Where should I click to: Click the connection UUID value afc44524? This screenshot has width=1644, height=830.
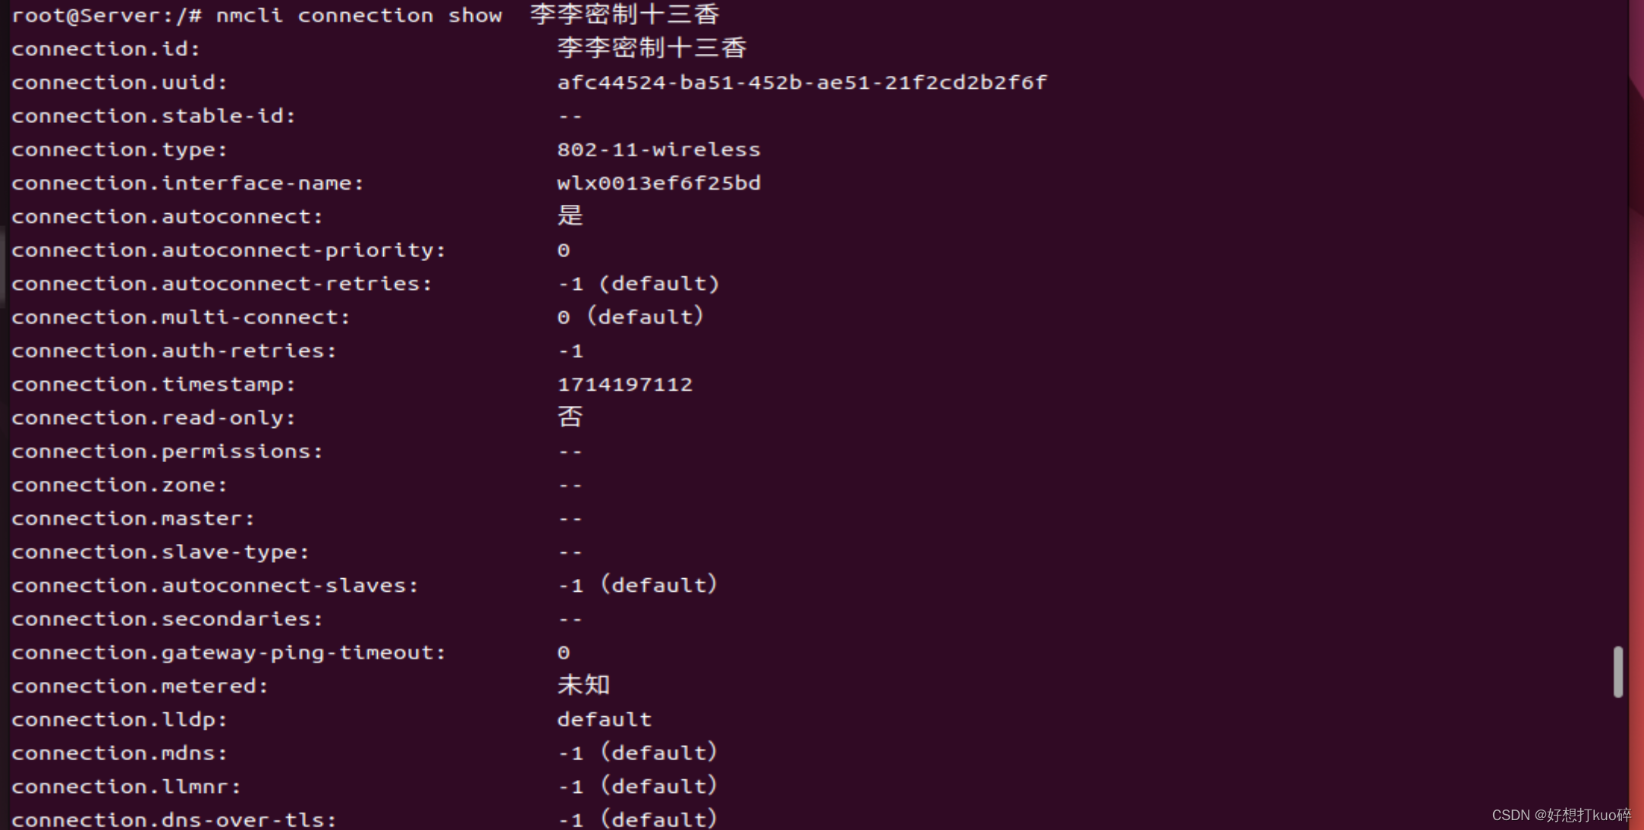pos(802,82)
